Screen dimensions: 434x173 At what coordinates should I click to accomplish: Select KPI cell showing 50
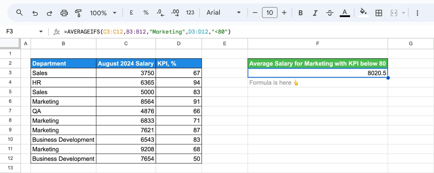tap(179, 158)
